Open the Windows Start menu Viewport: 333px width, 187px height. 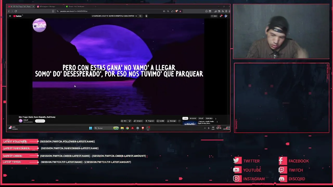91,128
